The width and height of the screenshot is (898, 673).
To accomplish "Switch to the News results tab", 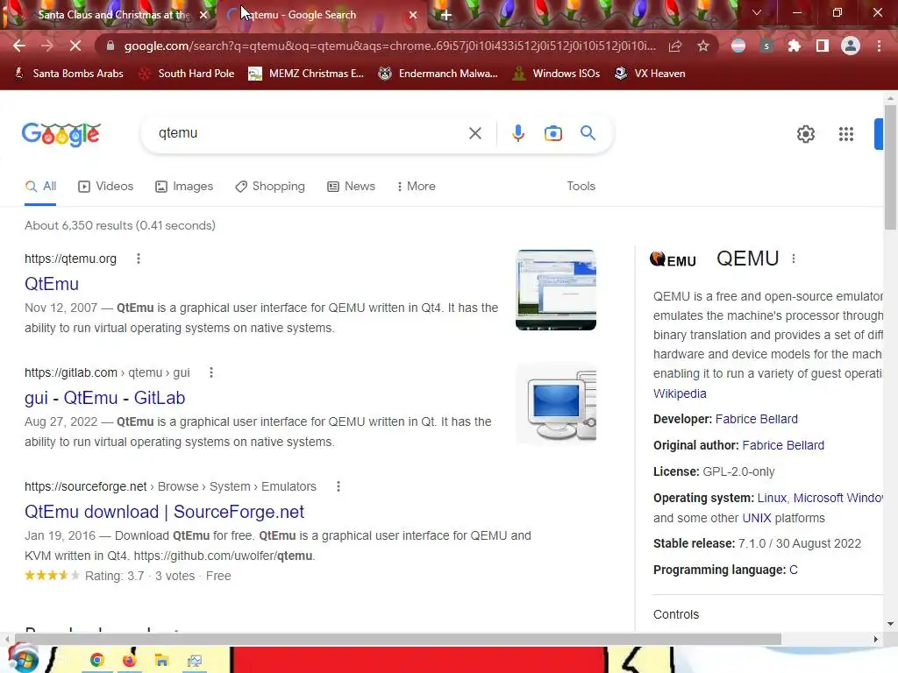I will [x=351, y=187].
